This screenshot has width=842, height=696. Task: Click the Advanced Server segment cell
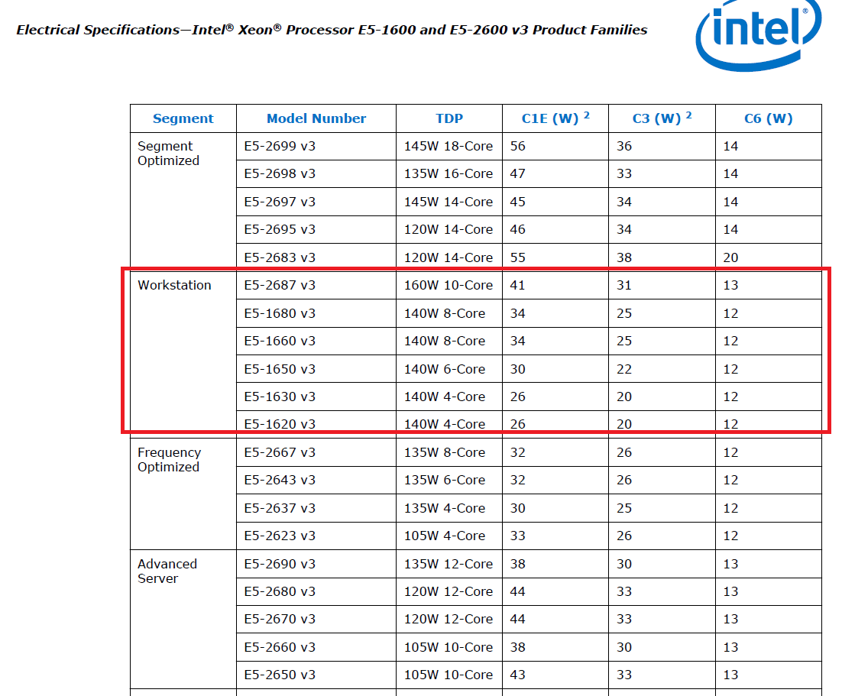[183, 619]
